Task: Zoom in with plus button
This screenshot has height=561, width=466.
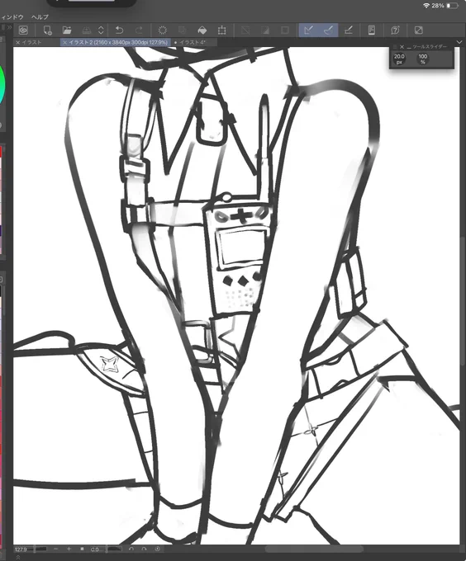Action: point(69,549)
